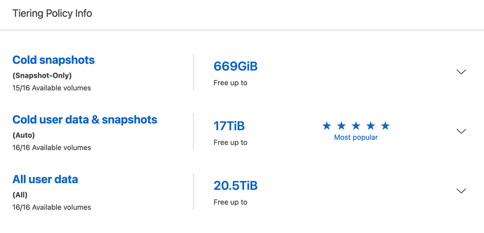The width and height of the screenshot is (484, 233).
Task: Open the Cold user data & snapshots link
Action: (x=85, y=120)
